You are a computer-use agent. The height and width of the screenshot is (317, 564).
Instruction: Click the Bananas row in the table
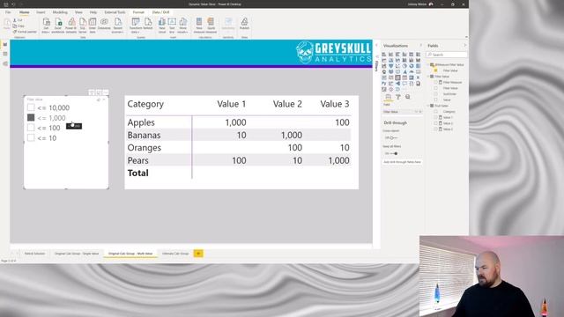[x=239, y=135]
